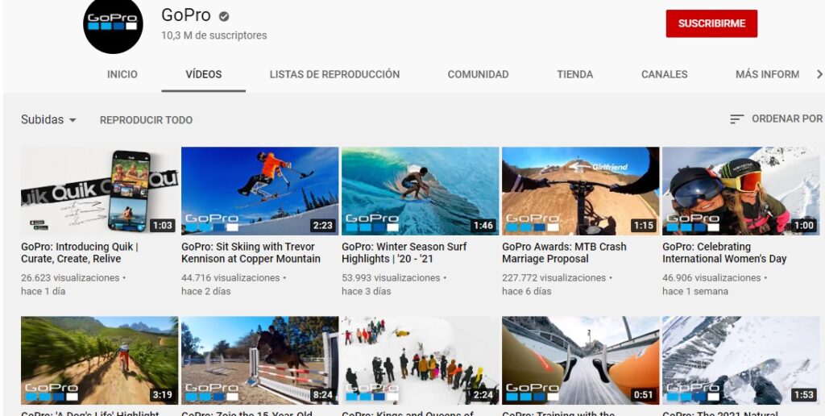
Task: Click the hace 3 días upload date
Action: tap(367, 291)
